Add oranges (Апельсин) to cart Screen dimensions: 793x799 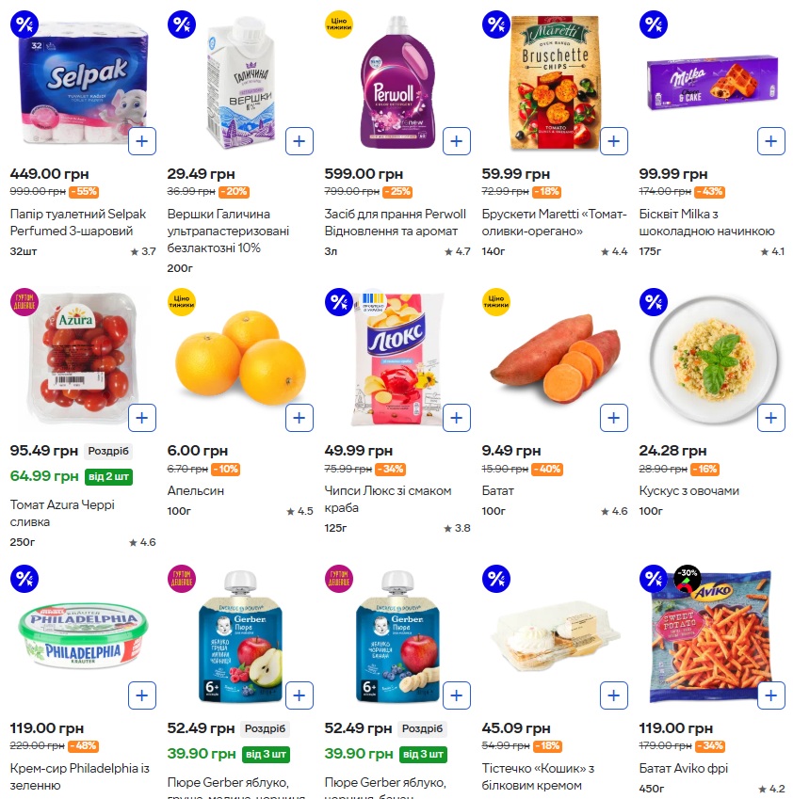pyautogui.click(x=299, y=417)
